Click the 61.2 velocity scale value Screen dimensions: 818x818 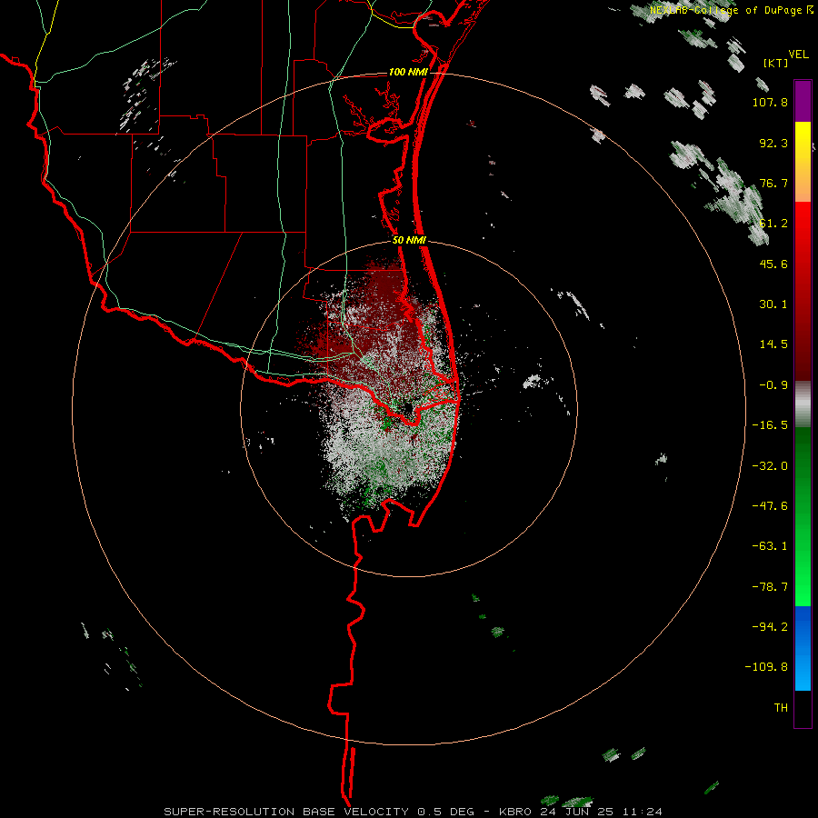click(x=773, y=224)
